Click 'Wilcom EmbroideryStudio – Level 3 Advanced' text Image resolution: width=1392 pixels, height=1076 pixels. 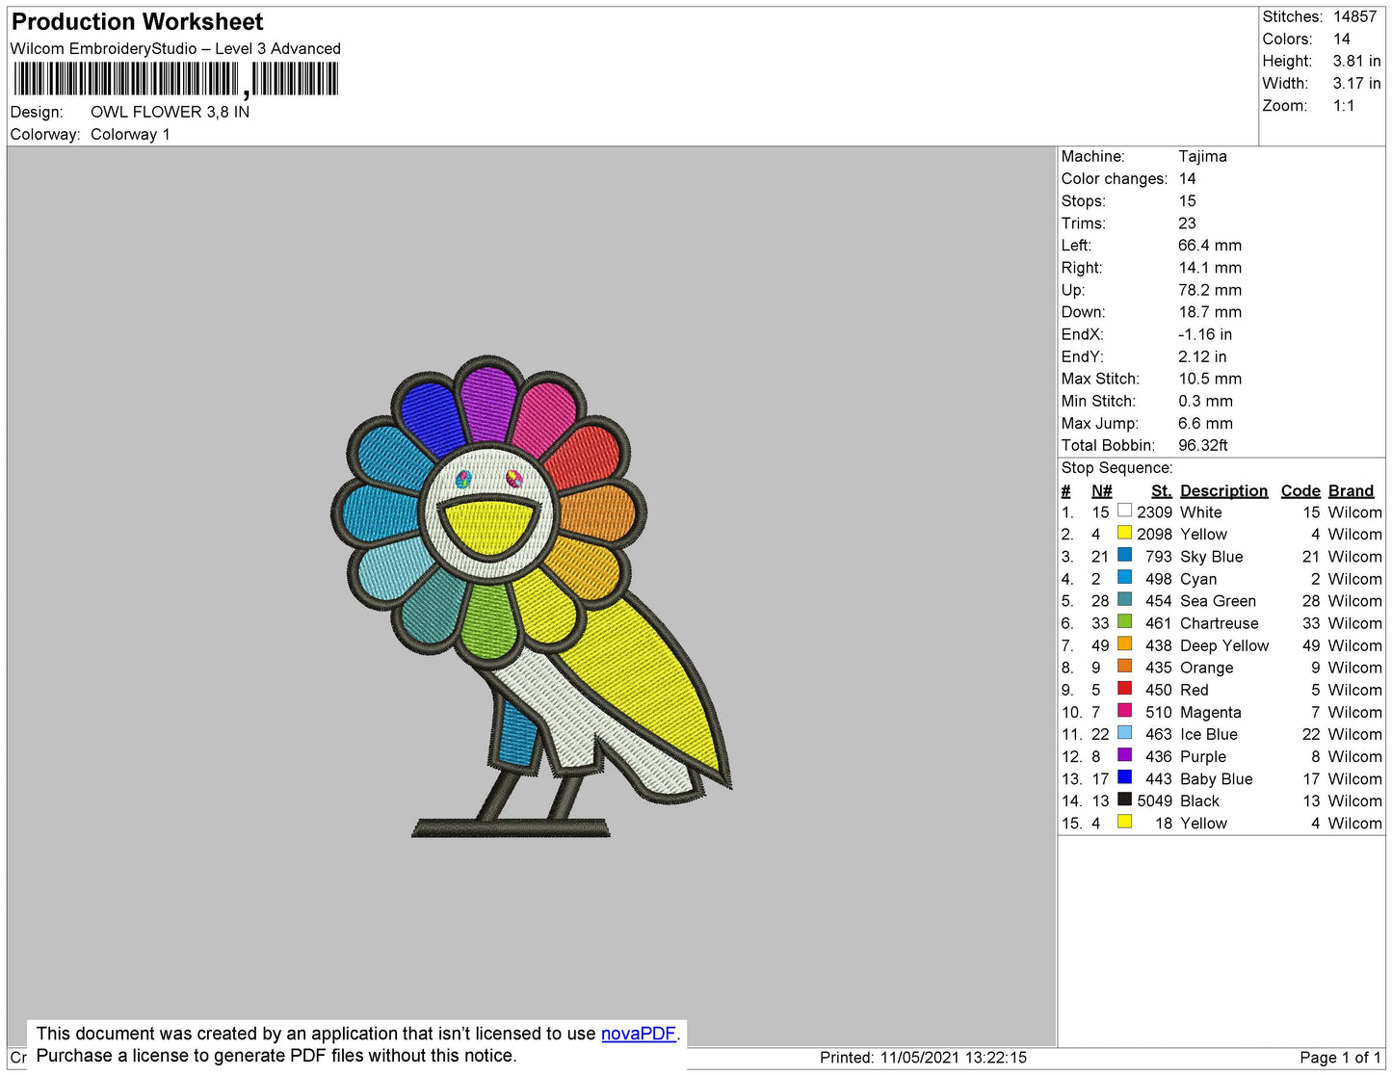coord(175,48)
